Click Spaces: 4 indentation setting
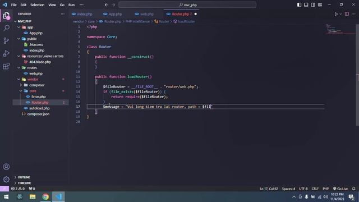The width and height of the screenshot is (359, 202). click(x=288, y=189)
